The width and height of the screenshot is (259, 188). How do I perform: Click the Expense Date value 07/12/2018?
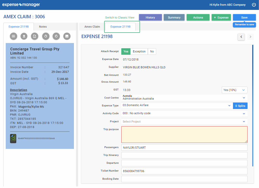(x=131, y=59)
